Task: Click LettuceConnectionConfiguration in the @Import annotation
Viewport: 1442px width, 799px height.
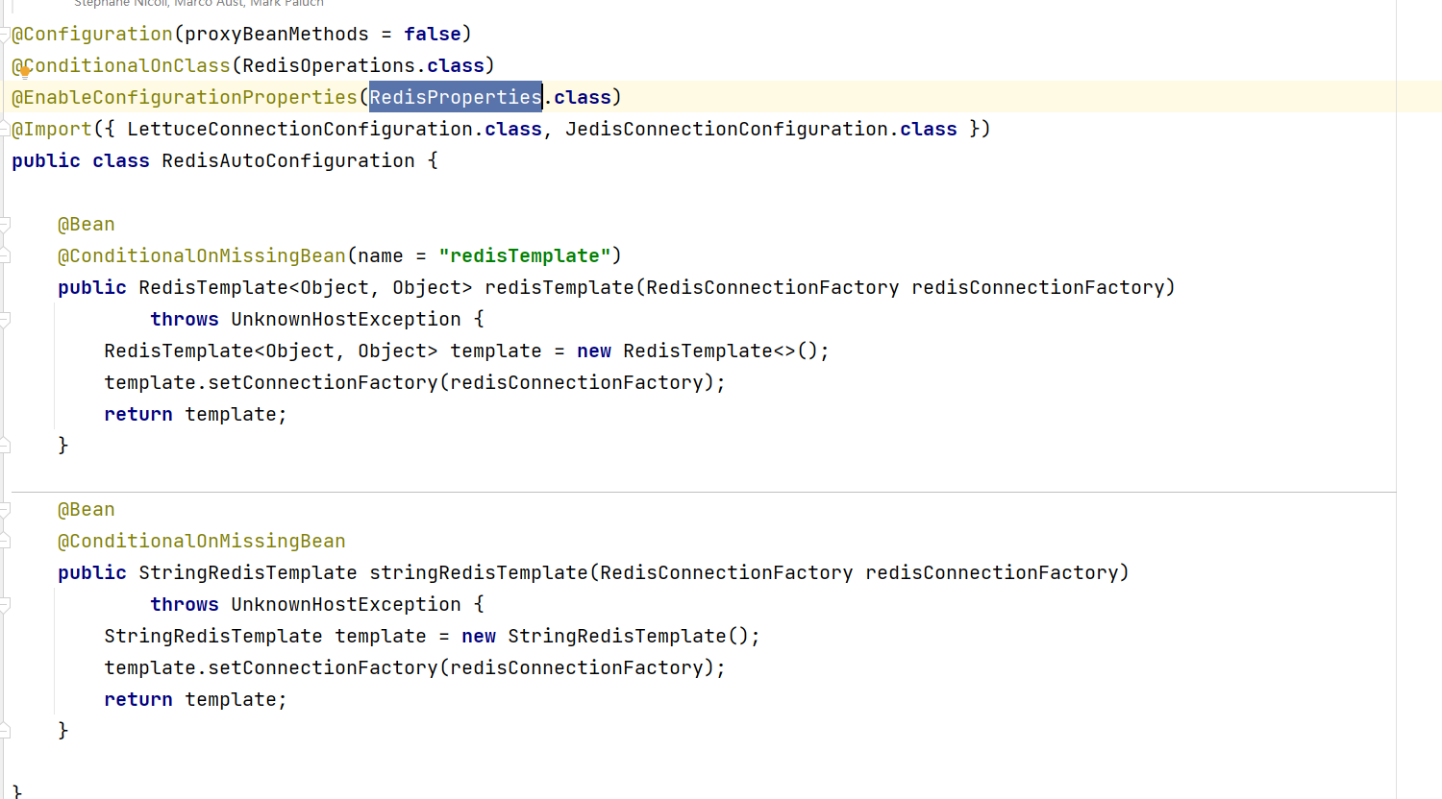Action: tap(299, 129)
